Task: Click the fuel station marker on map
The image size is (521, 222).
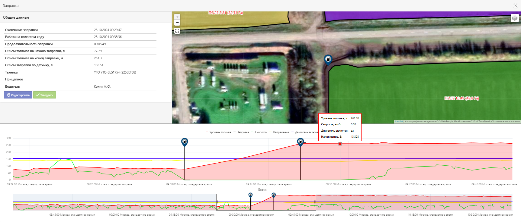Action: tap(328, 59)
